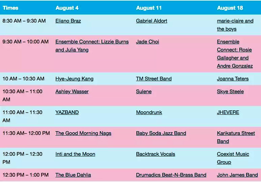Select the Backtrack Vocals link

click(155, 154)
